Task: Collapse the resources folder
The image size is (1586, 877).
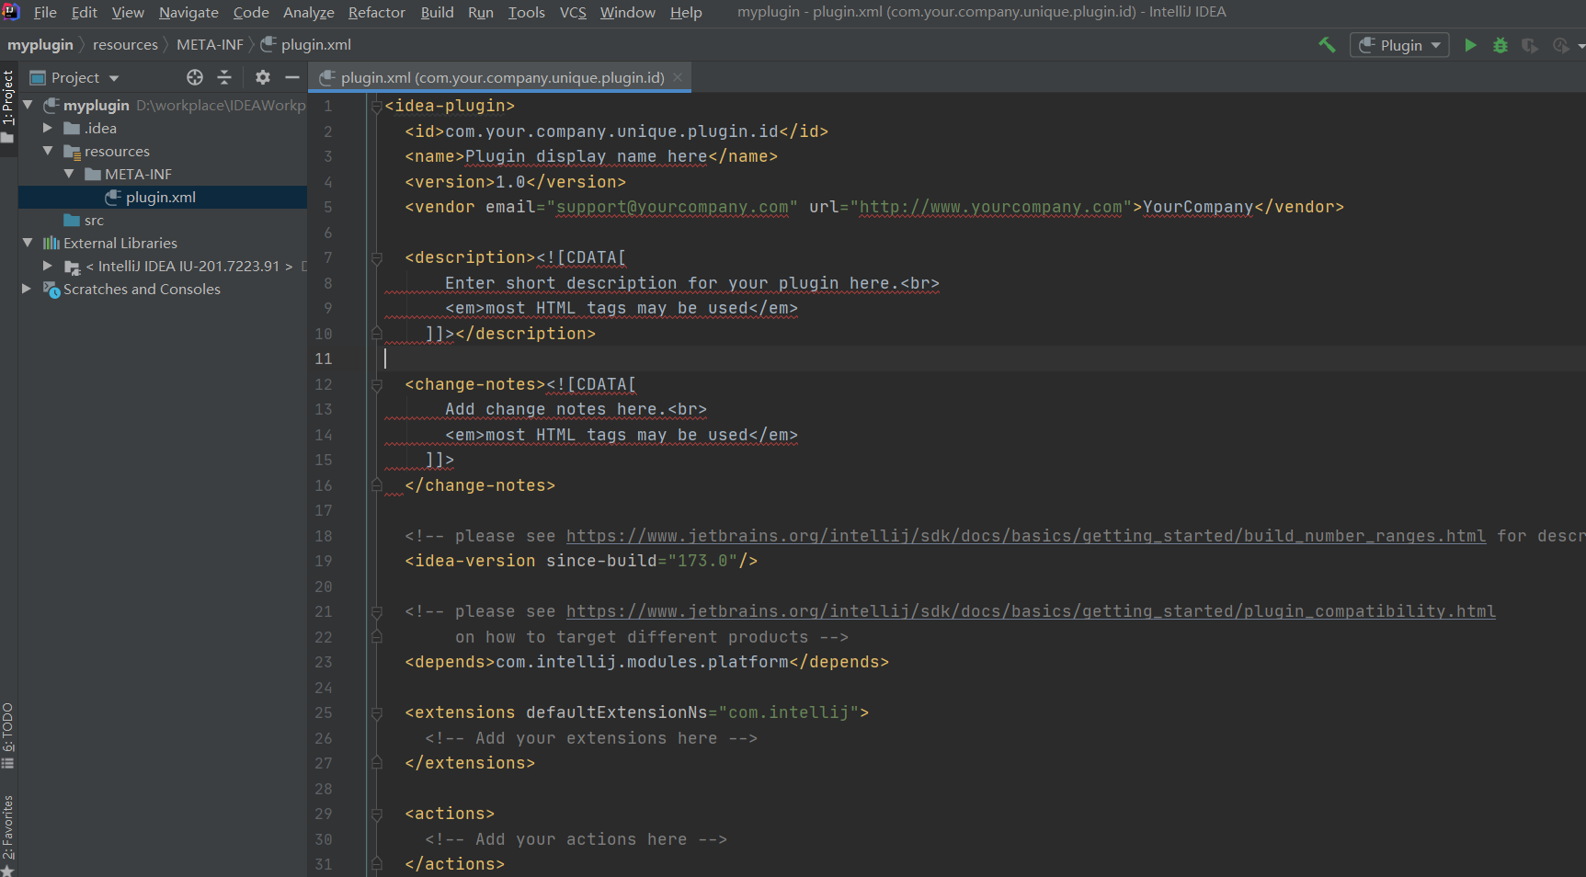Action: click(48, 151)
